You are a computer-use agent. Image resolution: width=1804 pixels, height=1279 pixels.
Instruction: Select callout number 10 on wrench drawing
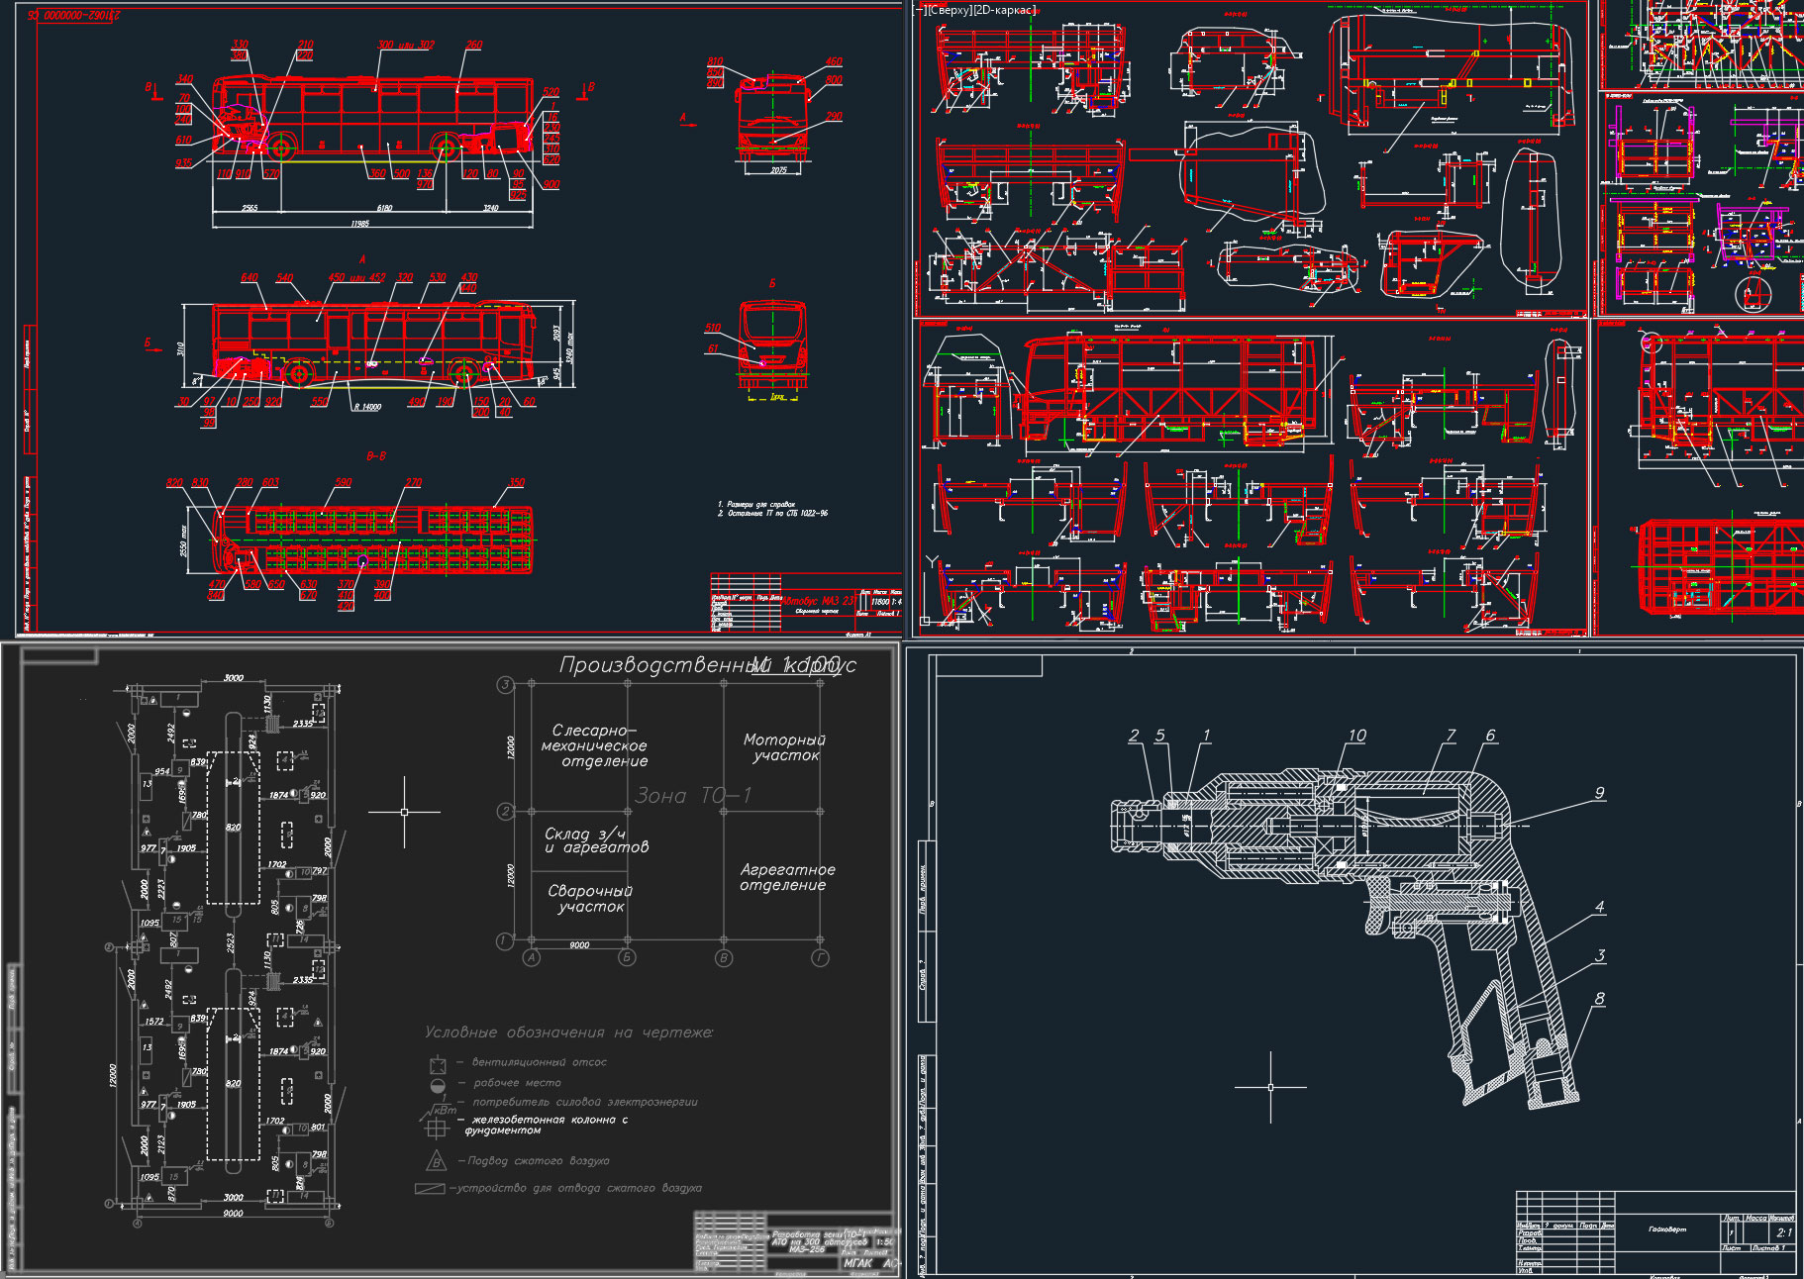(1356, 736)
